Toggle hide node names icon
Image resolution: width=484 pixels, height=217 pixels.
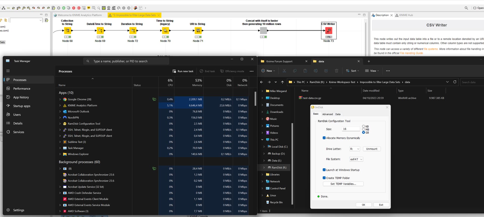114,8
